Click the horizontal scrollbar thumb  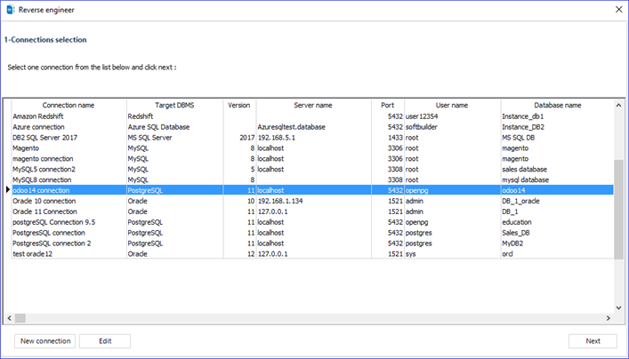pos(20,318)
